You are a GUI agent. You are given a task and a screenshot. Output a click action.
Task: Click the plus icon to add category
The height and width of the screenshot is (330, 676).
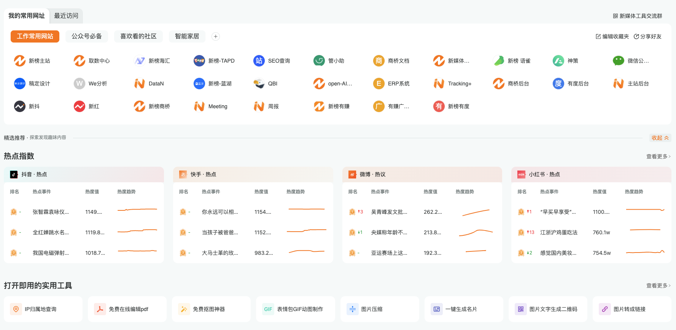[216, 36]
